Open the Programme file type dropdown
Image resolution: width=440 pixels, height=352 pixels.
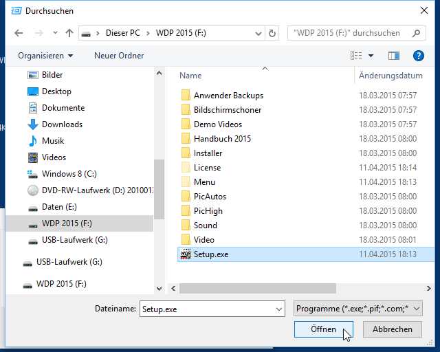click(357, 309)
